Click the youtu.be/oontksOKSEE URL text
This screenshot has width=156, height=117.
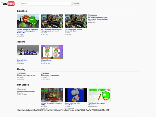coord(40,110)
